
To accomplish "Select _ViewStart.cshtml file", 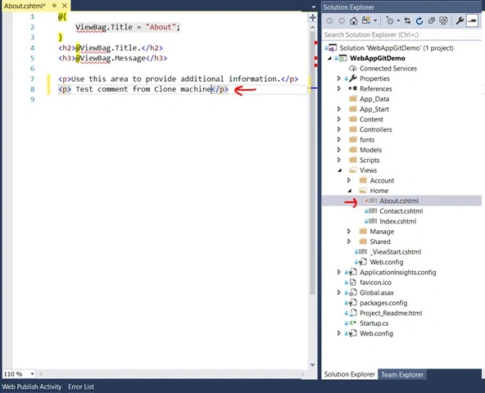I will [396, 252].
